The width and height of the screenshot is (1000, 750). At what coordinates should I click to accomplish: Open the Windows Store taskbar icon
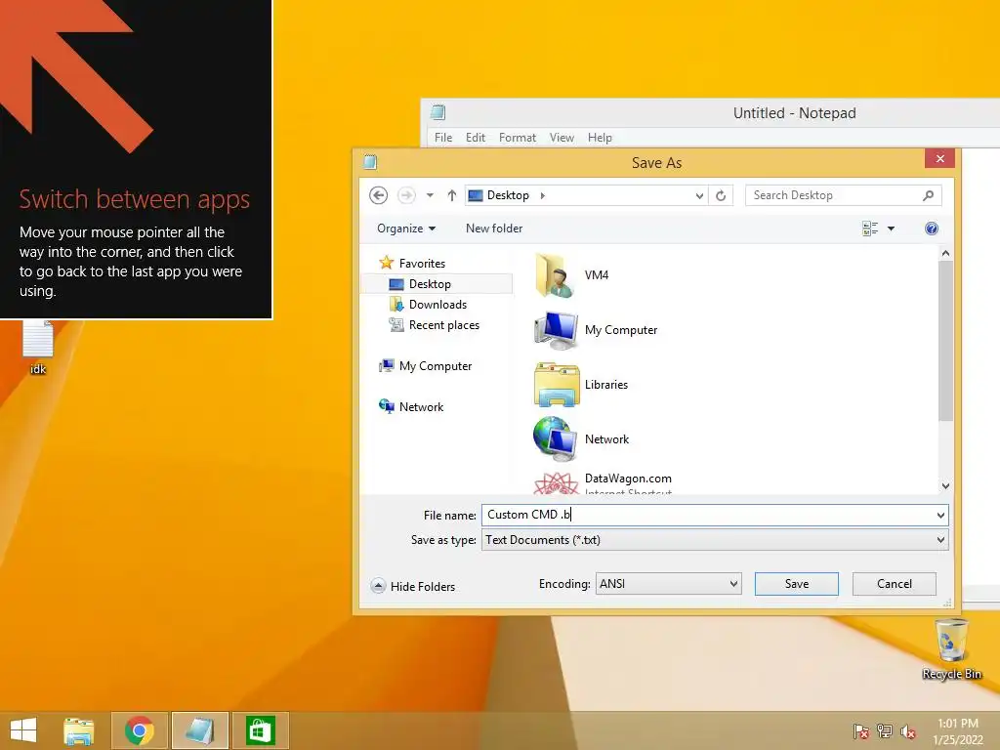[260, 730]
